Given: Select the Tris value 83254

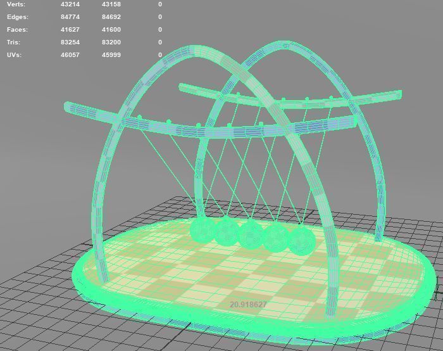Looking at the screenshot, I should tap(70, 42).
